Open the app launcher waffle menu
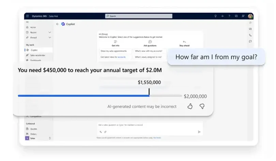 click(x=28, y=16)
